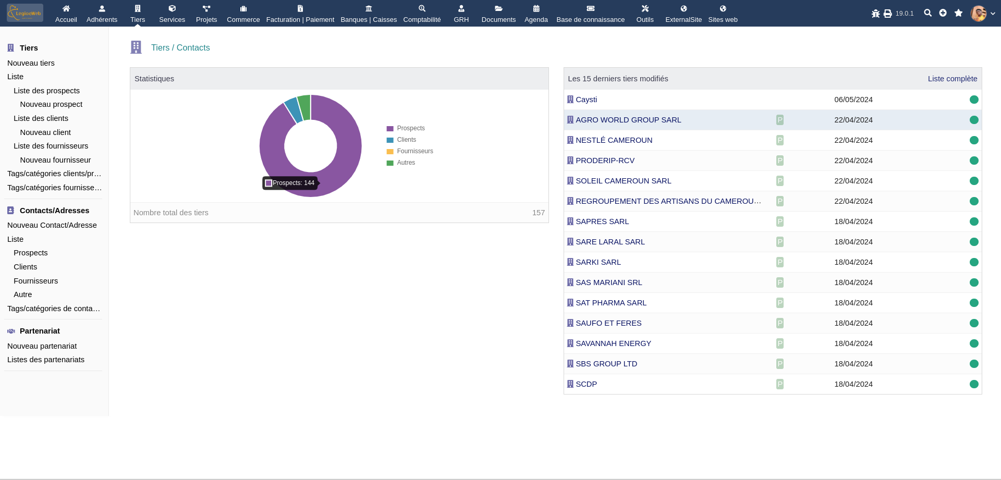
Task: Open the Liste complète link
Action: tap(953, 79)
